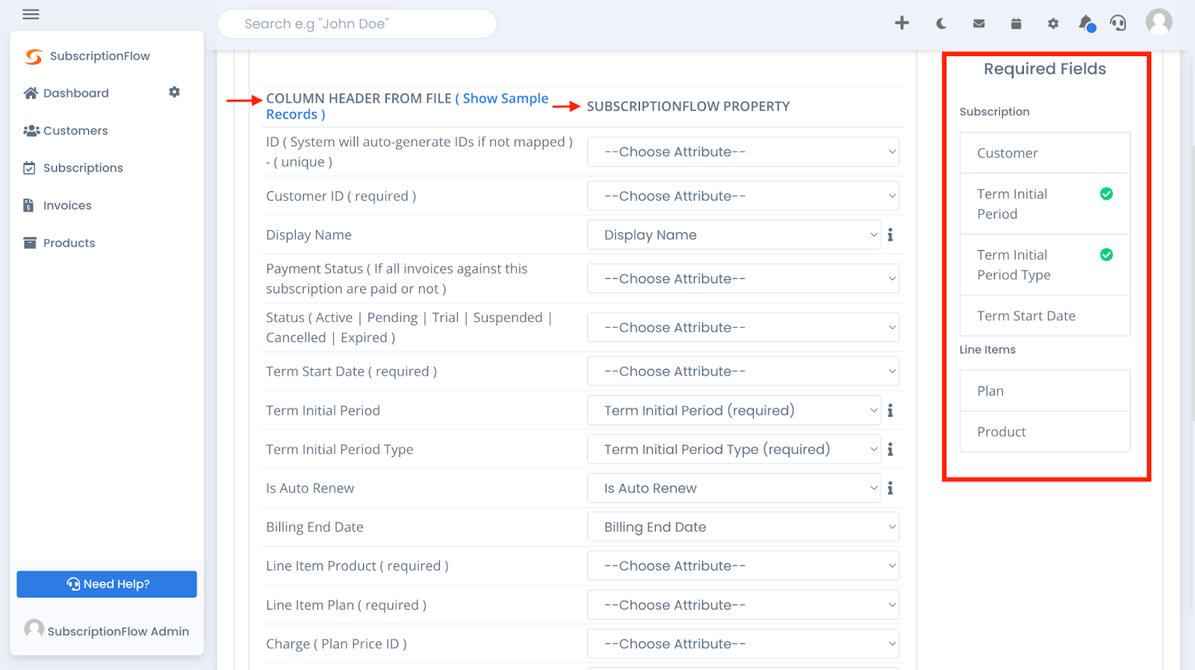Click Product in Required Fields list
Screen dimensions: 1195x670
(1044, 432)
